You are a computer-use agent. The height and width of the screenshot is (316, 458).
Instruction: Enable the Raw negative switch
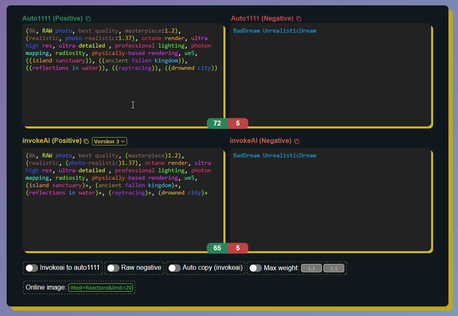tap(113, 268)
